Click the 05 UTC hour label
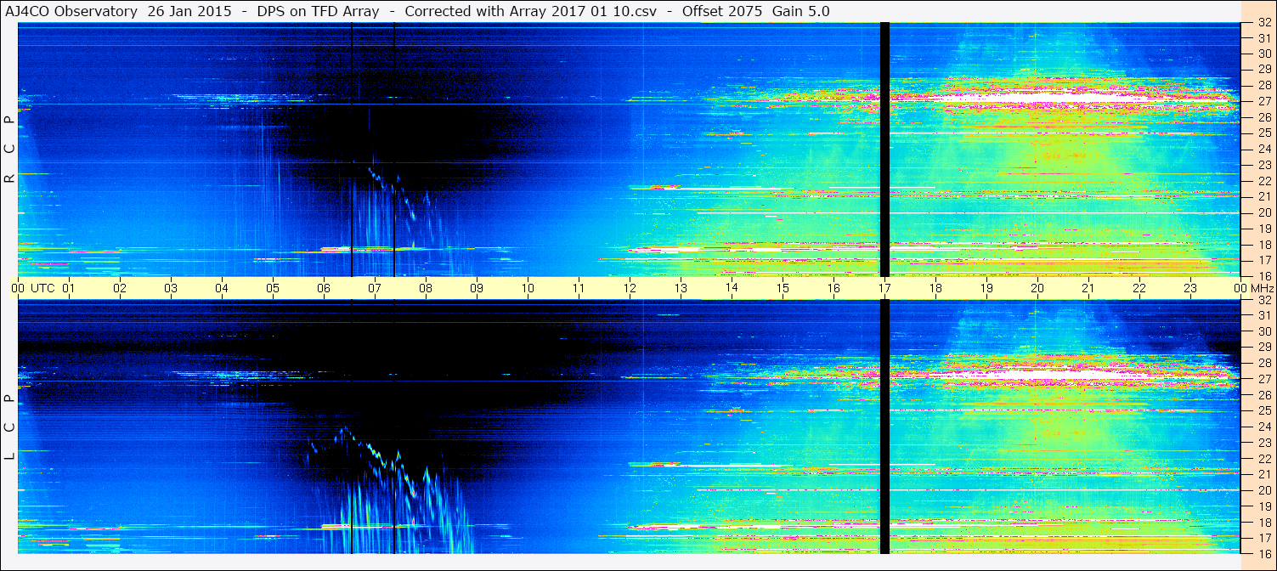This screenshot has width=1277, height=571. 273,288
